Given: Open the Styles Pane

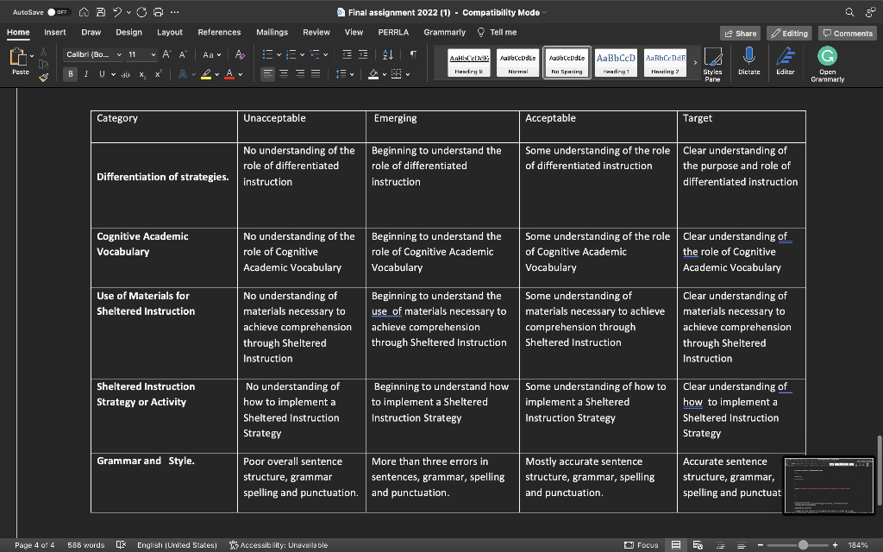Looking at the screenshot, I should pos(713,62).
